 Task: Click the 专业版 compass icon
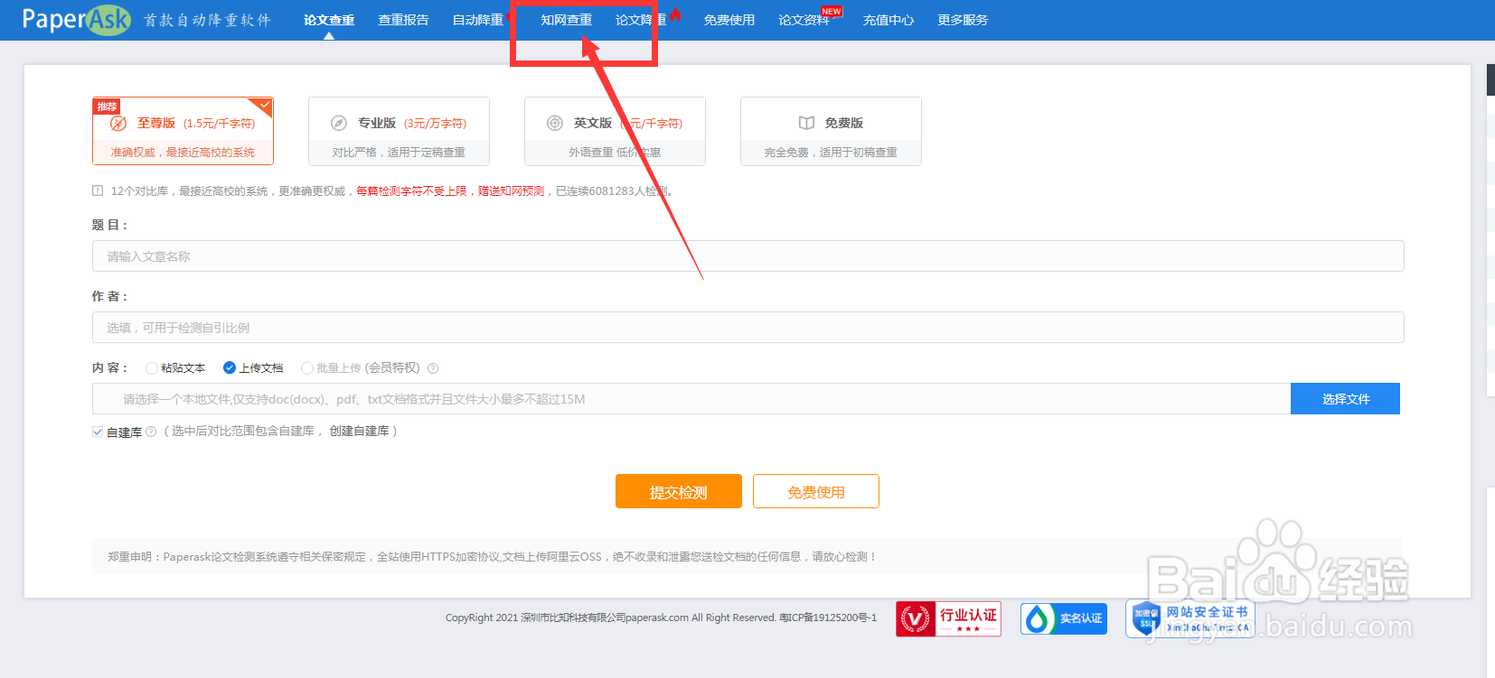[339, 123]
